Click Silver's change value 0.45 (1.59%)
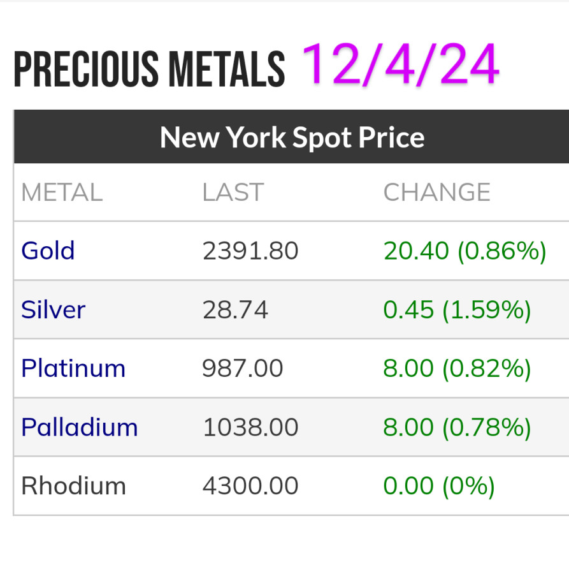The height and width of the screenshot is (574, 569). pos(457,310)
